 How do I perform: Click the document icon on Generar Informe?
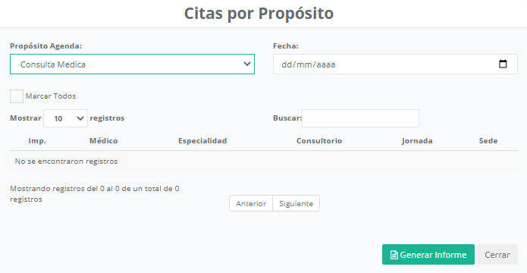(394, 255)
